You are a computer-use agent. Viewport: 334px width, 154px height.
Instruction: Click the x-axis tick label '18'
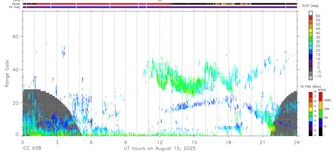point(228,142)
